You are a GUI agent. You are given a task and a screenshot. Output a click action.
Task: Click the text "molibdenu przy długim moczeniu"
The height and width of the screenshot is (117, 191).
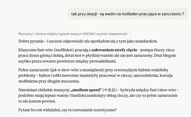point(49,81)
